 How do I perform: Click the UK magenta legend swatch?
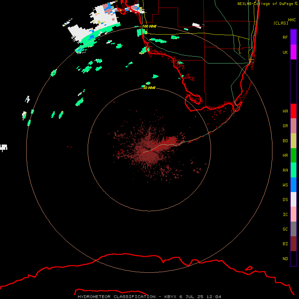click(293, 52)
